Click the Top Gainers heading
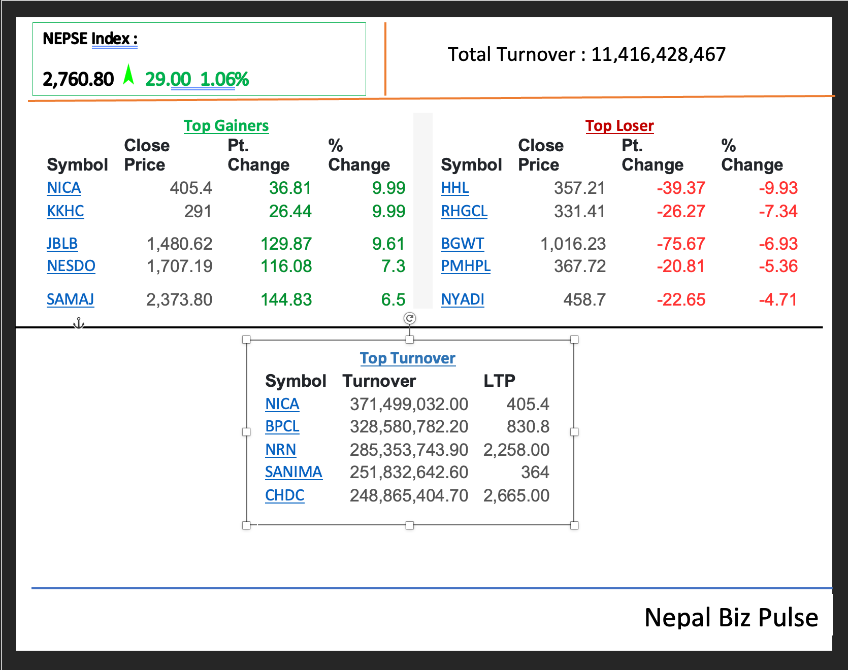 coord(226,125)
